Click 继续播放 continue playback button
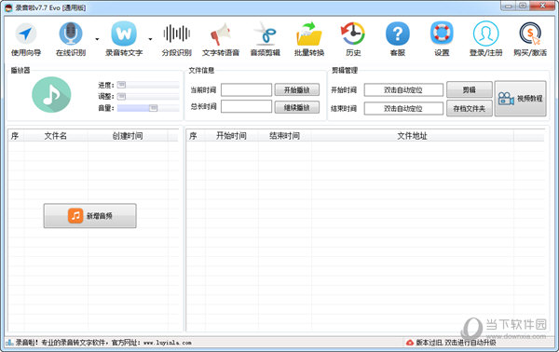The image size is (559, 352). 296,107
